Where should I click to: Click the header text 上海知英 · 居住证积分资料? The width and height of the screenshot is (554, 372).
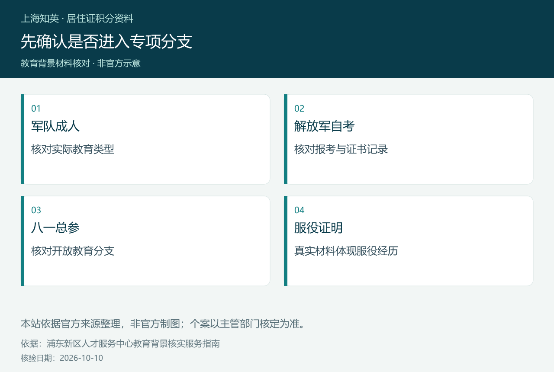77,19
